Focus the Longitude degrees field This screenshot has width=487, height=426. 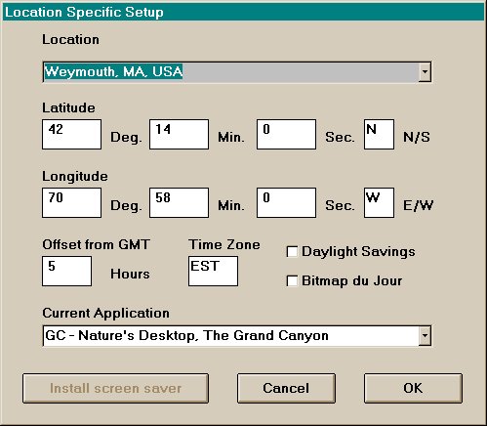(71, 202)
